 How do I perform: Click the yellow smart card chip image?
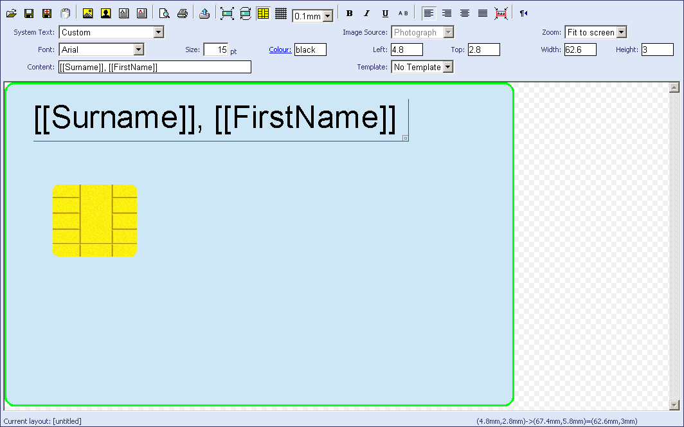95,221
